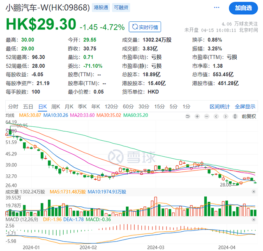Click the chart reset/undo icon

[188, 116]
